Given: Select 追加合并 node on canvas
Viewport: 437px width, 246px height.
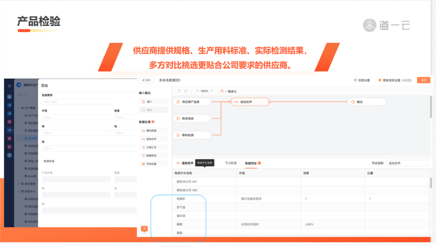Looking at the screenshot, I should click(250, 102).
